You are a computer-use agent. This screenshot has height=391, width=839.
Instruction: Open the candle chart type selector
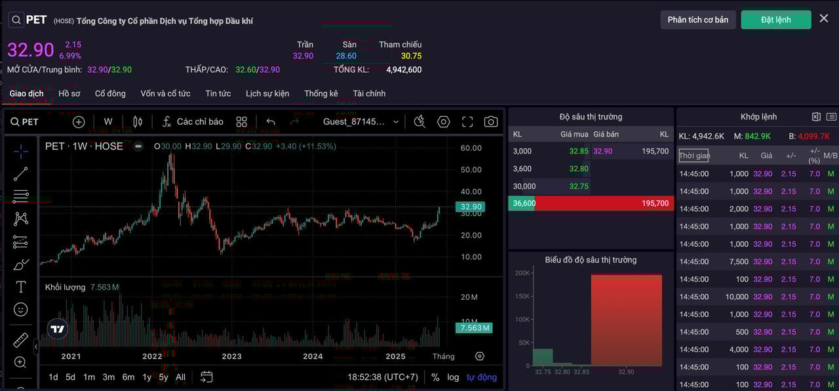pyautogui.click(x=138, y=121)
